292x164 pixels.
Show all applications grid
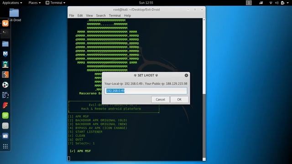point(5,146)
